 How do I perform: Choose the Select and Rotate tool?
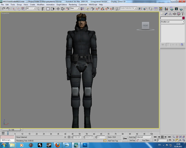63,9
